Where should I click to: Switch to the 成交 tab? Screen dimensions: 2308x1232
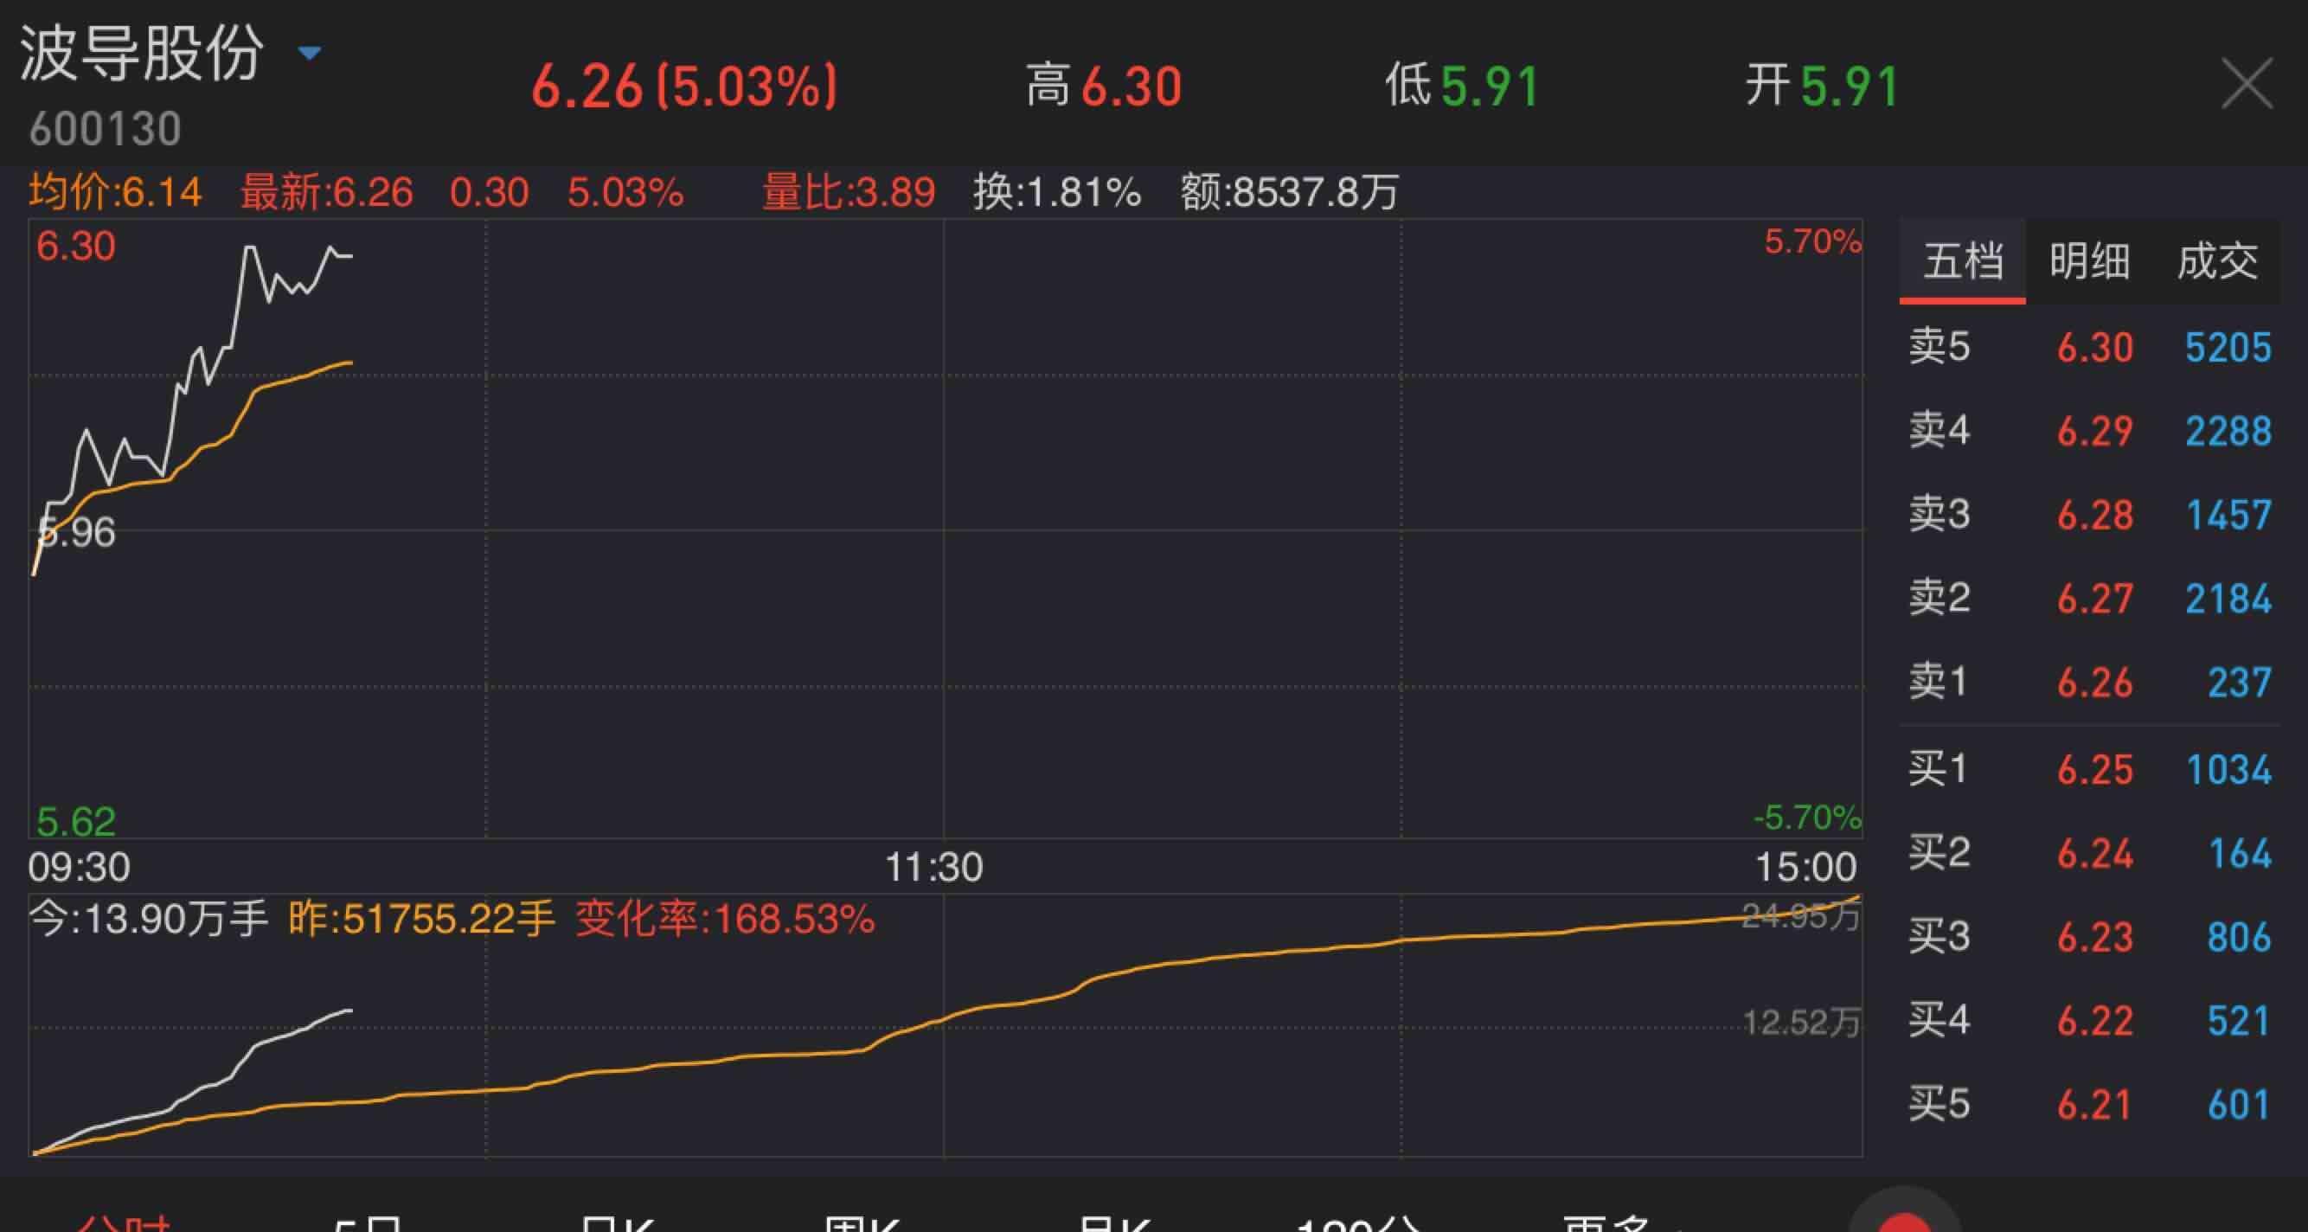(2217, 260)
